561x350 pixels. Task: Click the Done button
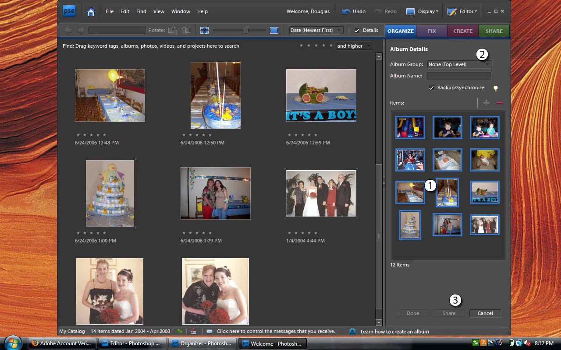pyautogui.click(x=413, y=313)
